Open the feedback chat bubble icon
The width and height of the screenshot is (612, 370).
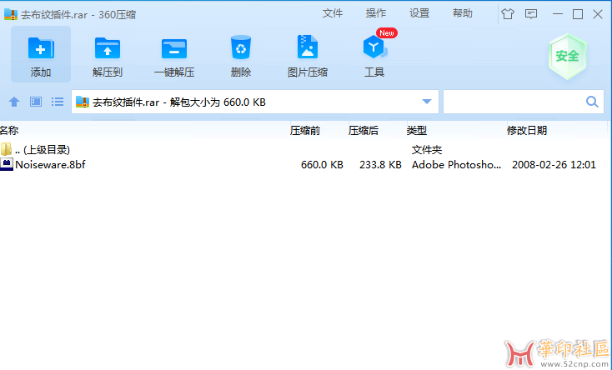tap(531, 14)
